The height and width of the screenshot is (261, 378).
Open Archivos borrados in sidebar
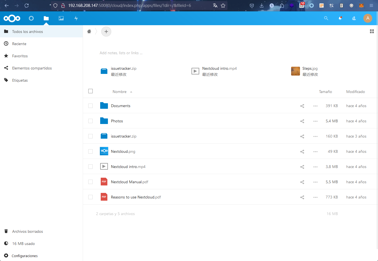click(x=42, y=231)
